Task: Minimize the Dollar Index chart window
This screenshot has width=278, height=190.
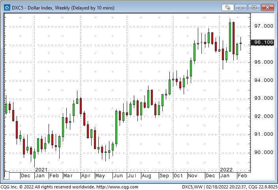Action: pos(240,8)
